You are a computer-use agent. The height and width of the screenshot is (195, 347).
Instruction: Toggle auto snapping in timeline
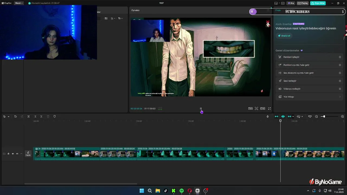click(283, 116)
